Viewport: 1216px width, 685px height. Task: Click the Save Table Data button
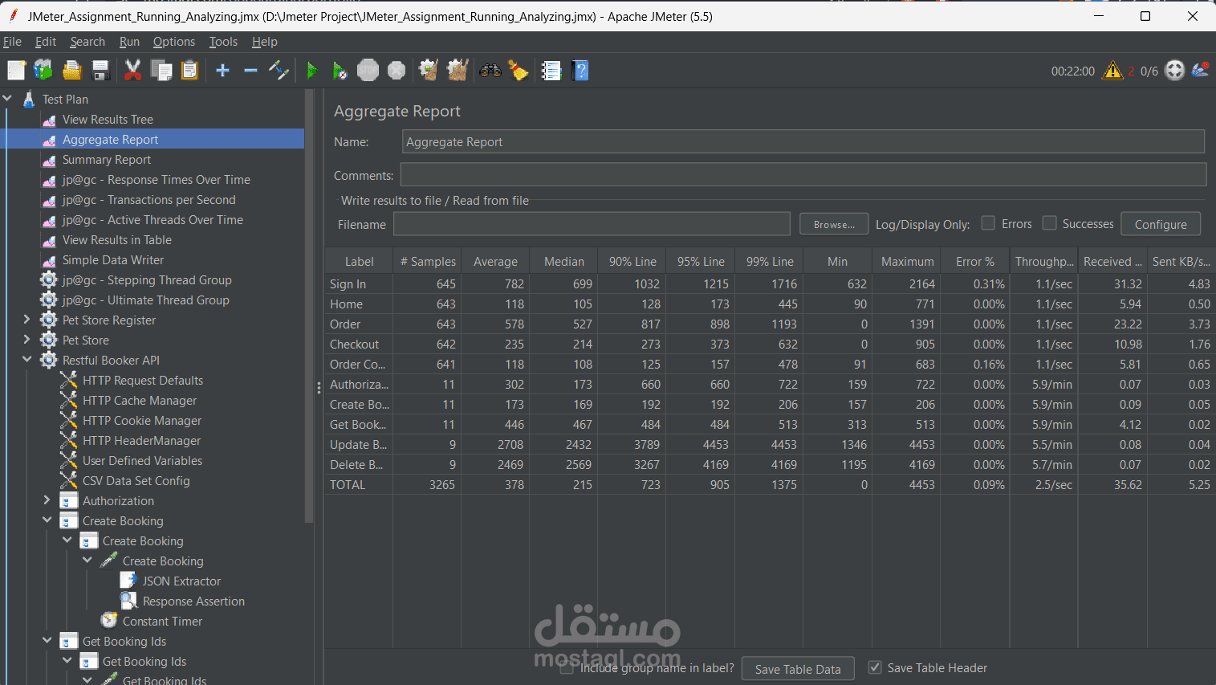[x=797, y=668]
